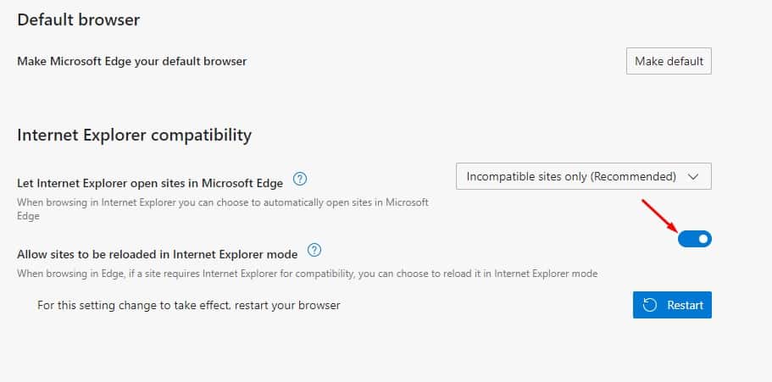The height and width of the screenshot is (382, 772).
Task: Click the "Make default" button
Action: [x=669, y=61]
